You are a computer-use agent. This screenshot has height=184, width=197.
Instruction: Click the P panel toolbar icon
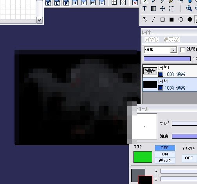(66, 3)
